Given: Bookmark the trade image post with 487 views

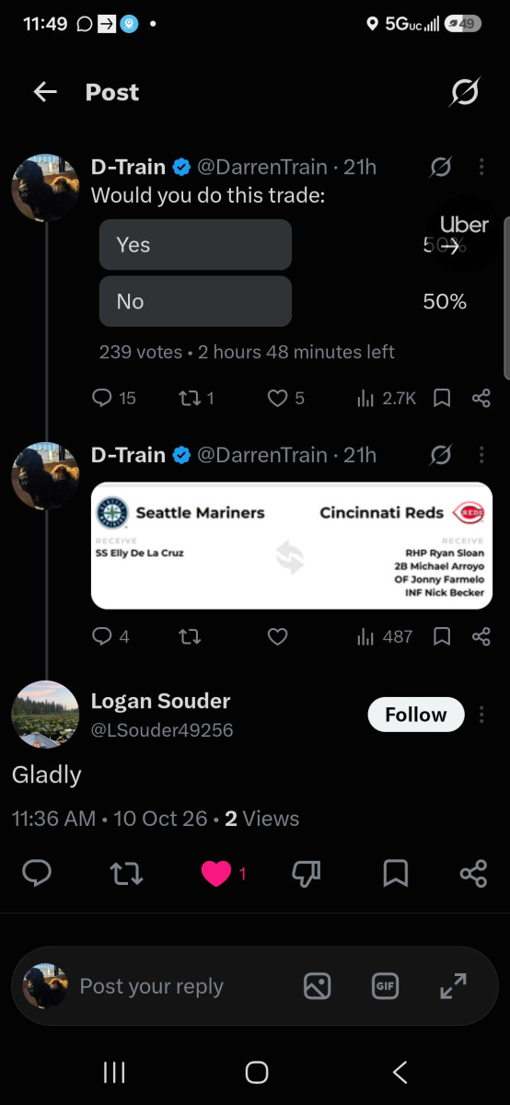Looking at the screenshot, I should [442, 636].
